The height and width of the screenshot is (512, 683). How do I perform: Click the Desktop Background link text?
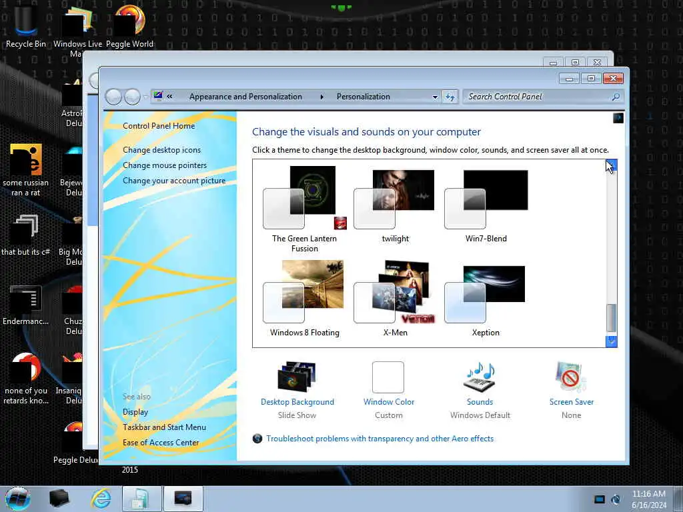tap(297, 402)
